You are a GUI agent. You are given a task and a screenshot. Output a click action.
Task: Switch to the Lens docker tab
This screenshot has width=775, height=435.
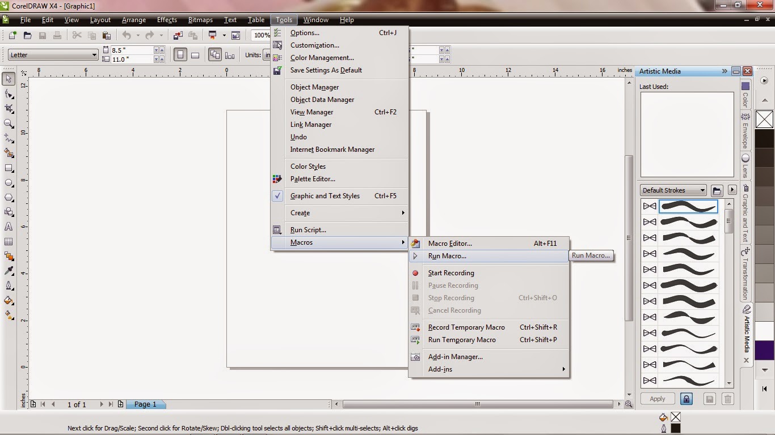pyautogui.click(x=745, y=165)
